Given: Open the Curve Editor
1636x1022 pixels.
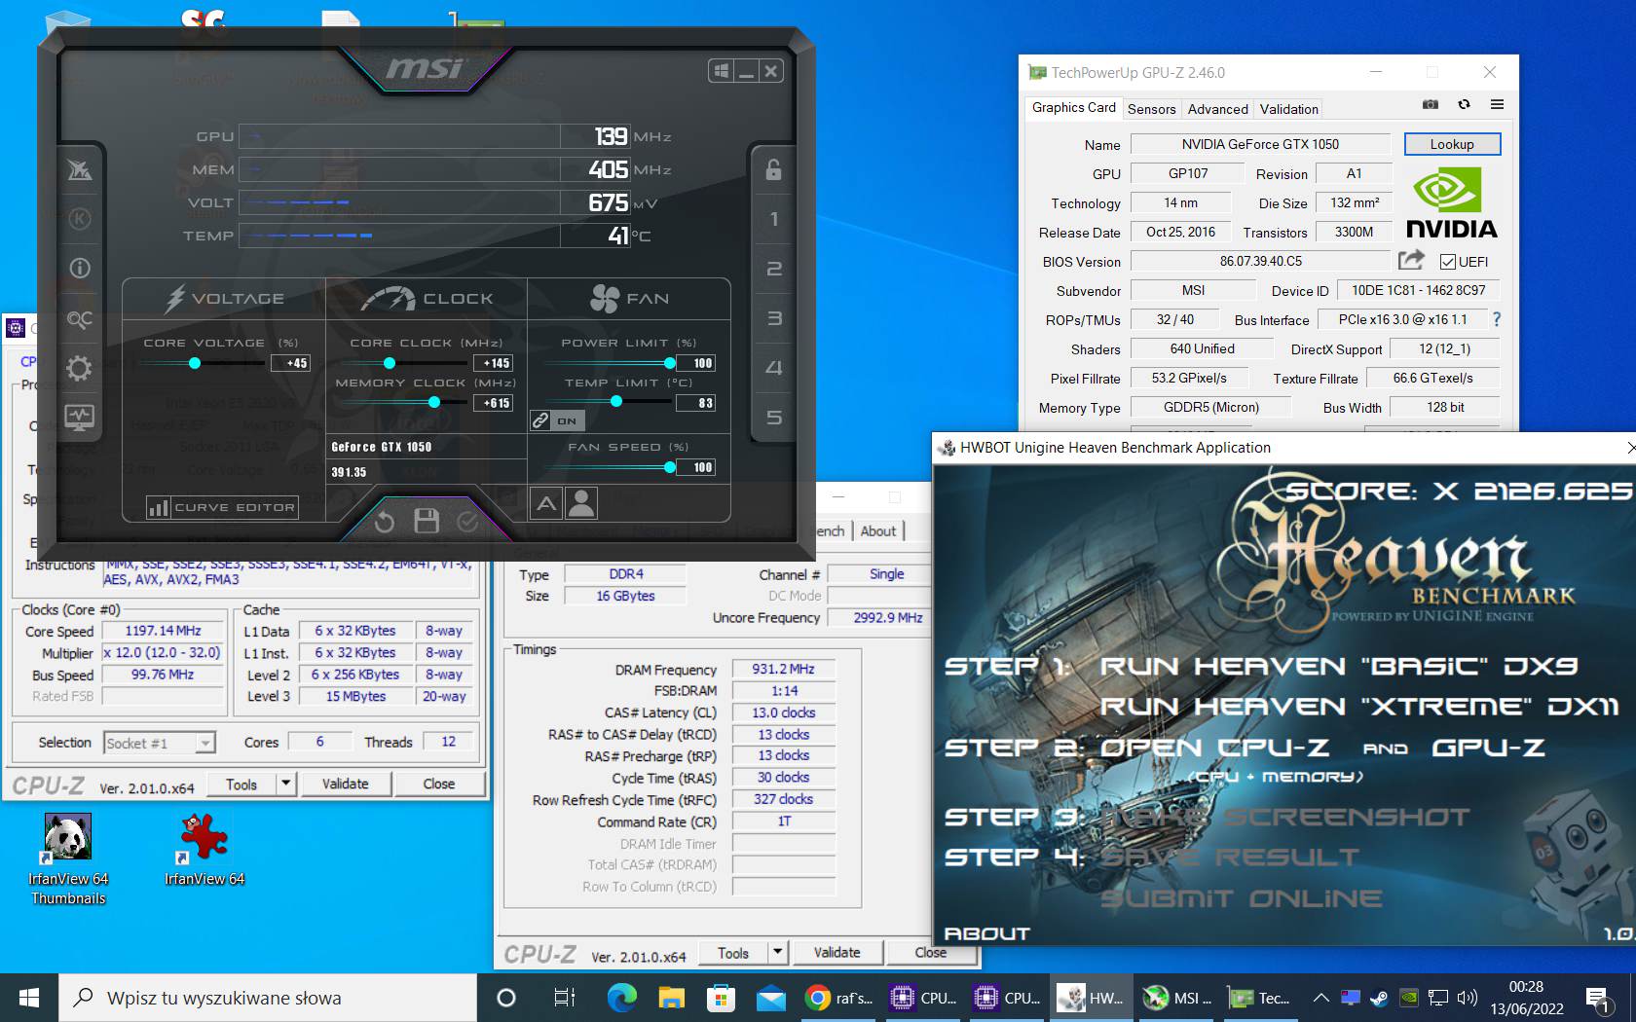Looking at the screenshot, I should pos(223,507).
